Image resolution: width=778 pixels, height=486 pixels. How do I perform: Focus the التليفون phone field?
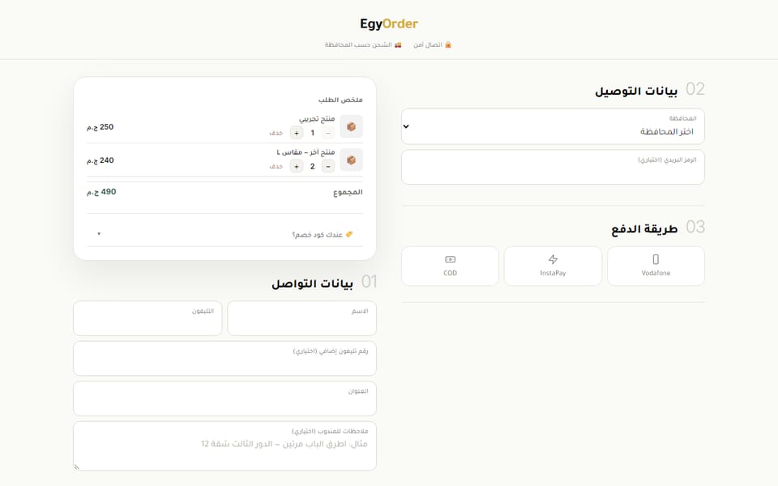(147, 318)
